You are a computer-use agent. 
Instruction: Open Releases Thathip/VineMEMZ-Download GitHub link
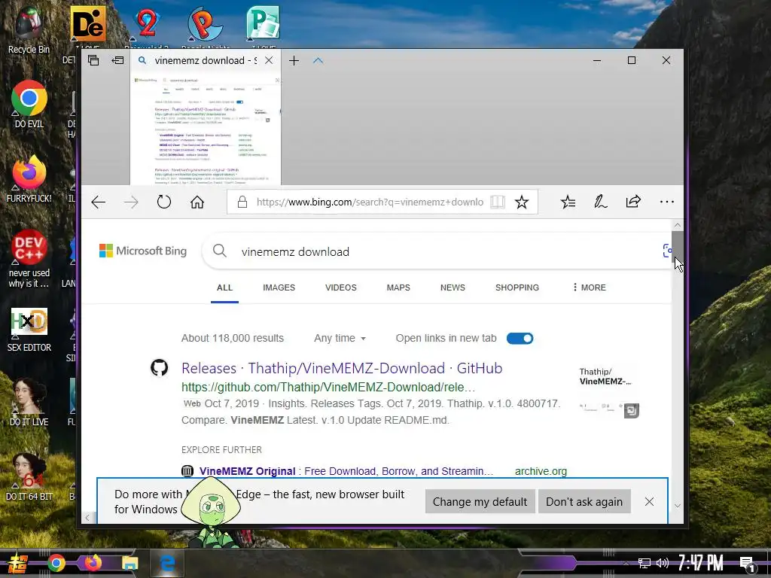(342, 368)
